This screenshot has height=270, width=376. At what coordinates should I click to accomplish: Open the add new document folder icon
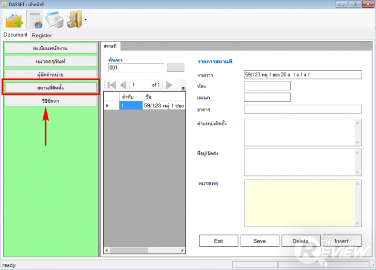tap(14, 20)
